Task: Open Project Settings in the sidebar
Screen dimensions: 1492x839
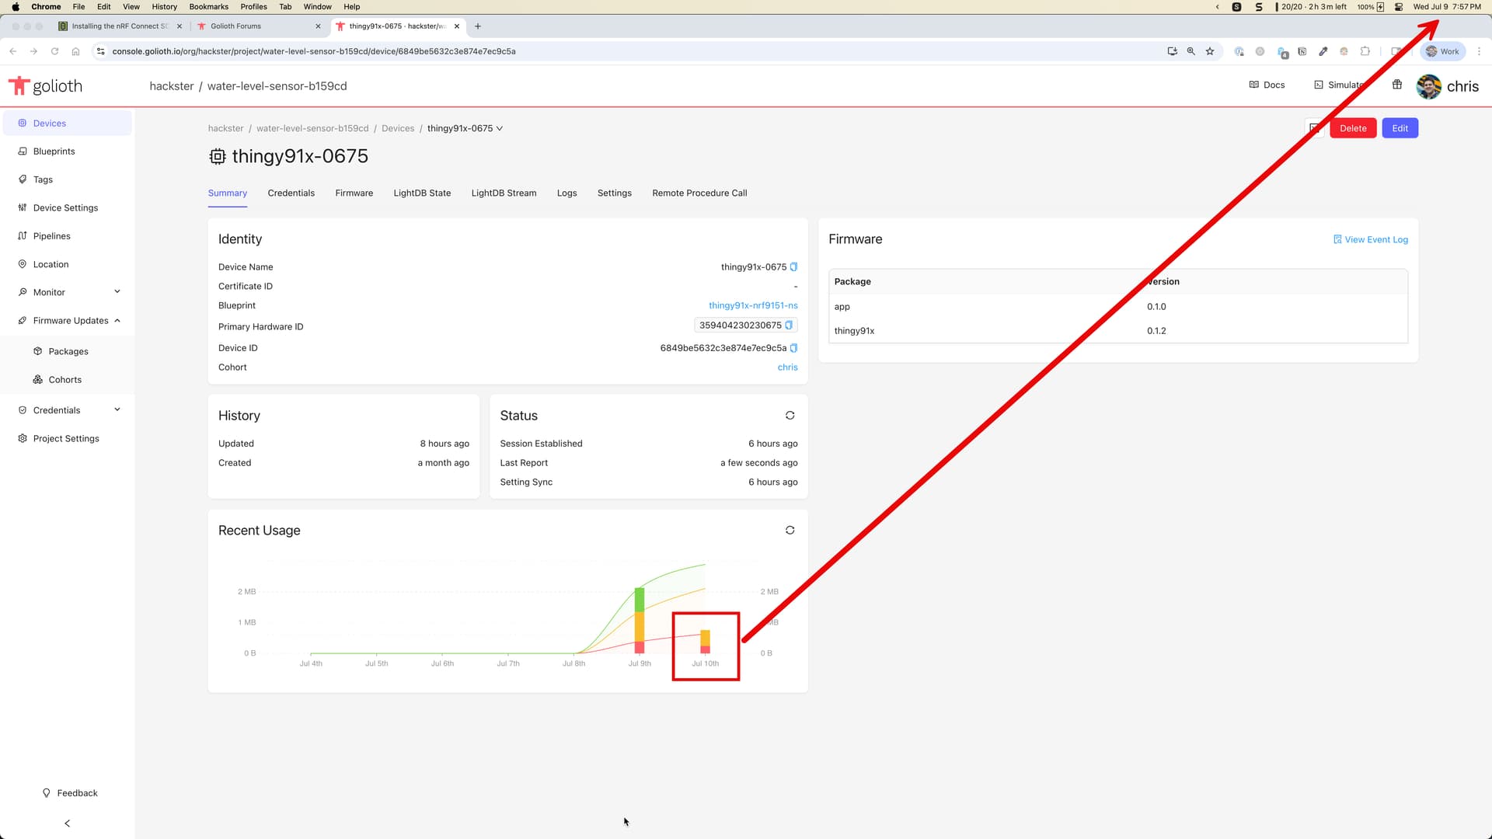Action: pos(67,439)
